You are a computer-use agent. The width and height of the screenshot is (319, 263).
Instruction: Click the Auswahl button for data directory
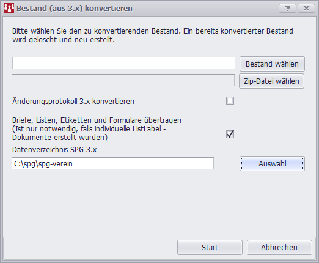click(272, 163)
